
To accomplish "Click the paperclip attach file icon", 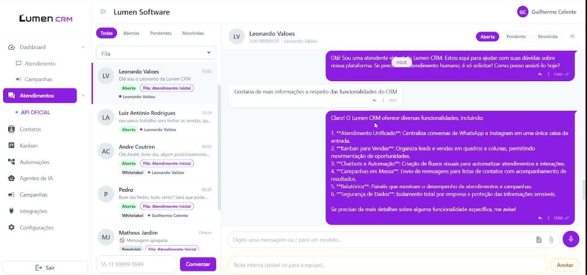I will tap(551, 240).
